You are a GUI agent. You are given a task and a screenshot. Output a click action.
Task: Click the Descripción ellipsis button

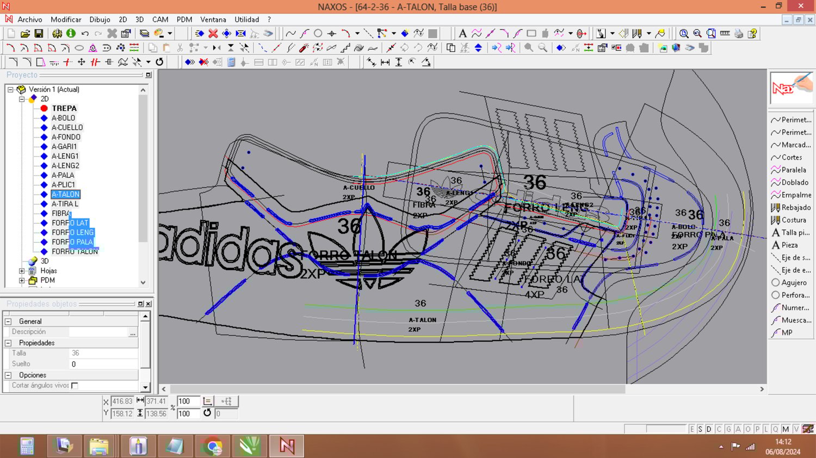click(x=133, y=332)
